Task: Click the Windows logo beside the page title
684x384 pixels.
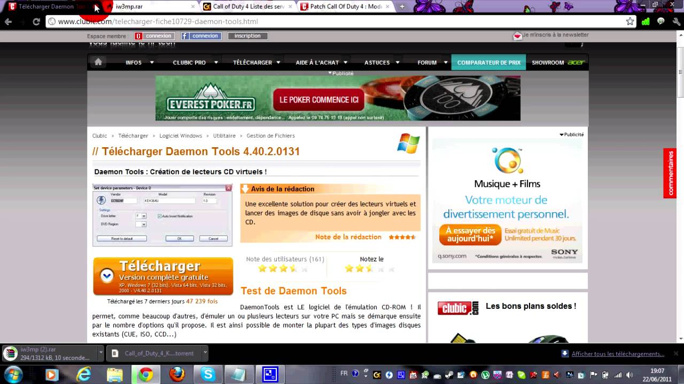Action: tap(408, 144)
